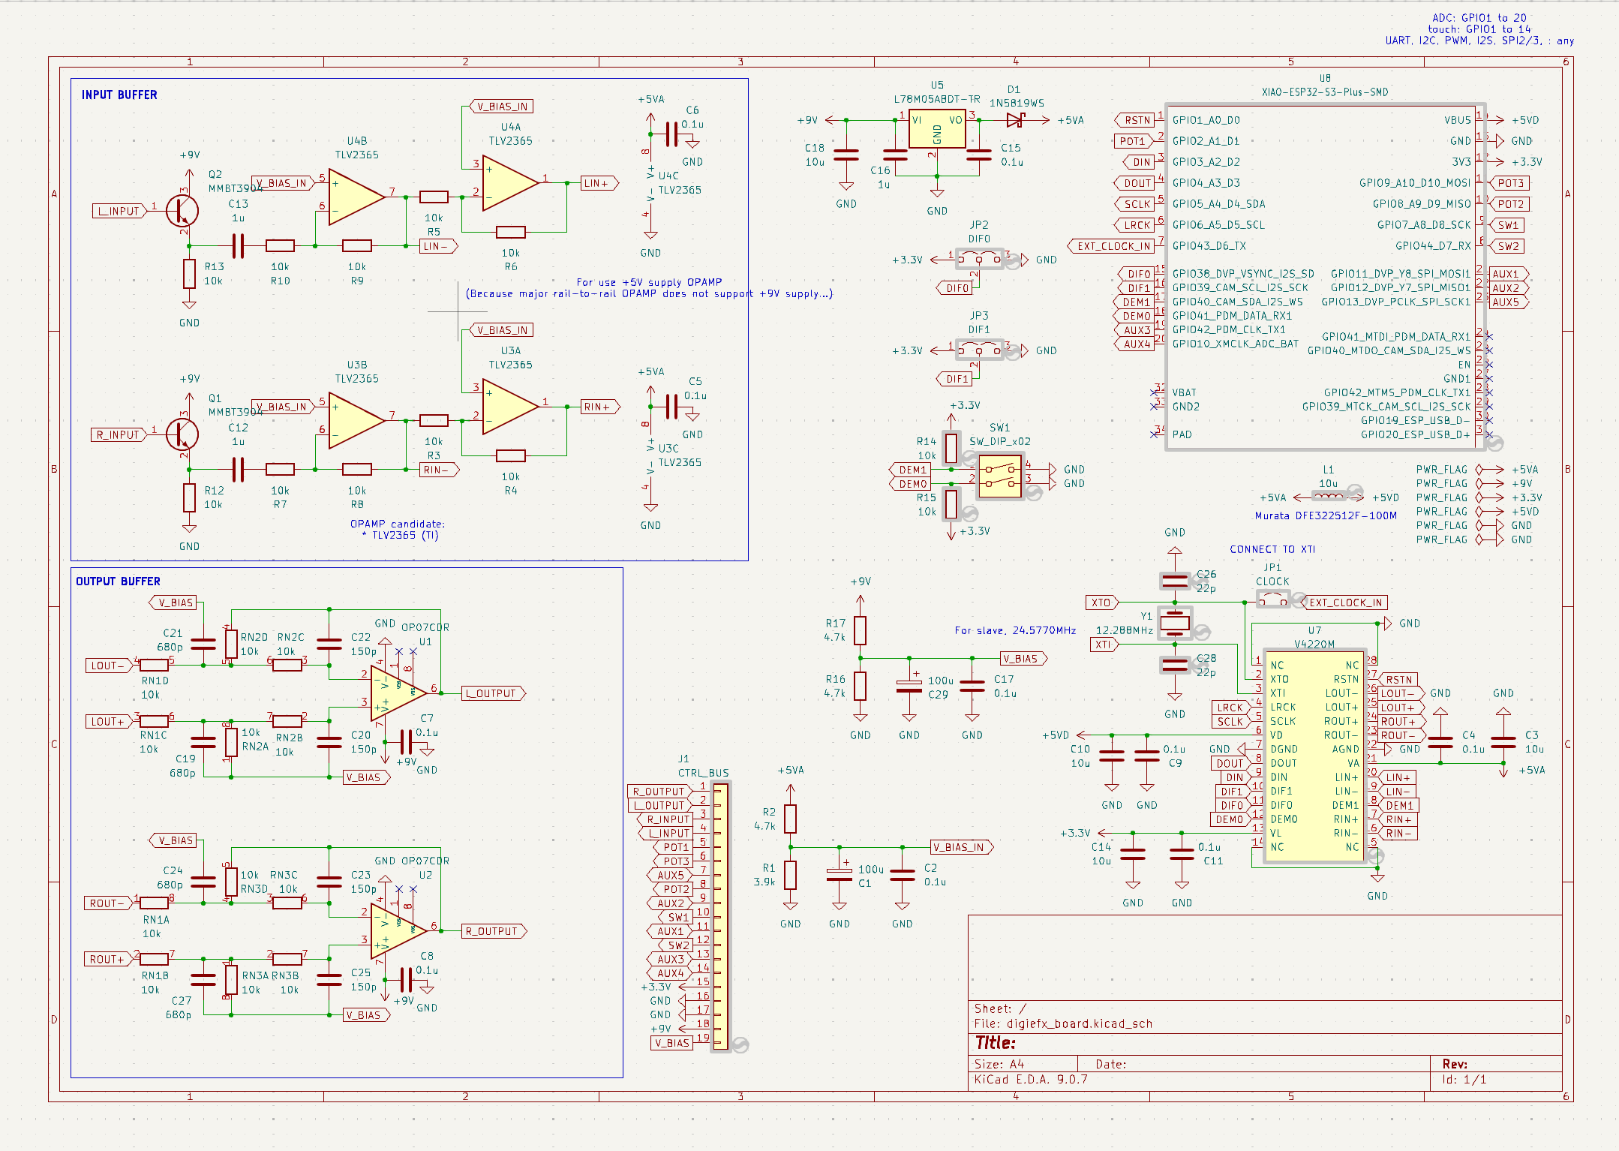The image size is (1619, 1151).
Task: Click the 'ADC: GPIO1 to 20' note
Action: coord(1479,18)
